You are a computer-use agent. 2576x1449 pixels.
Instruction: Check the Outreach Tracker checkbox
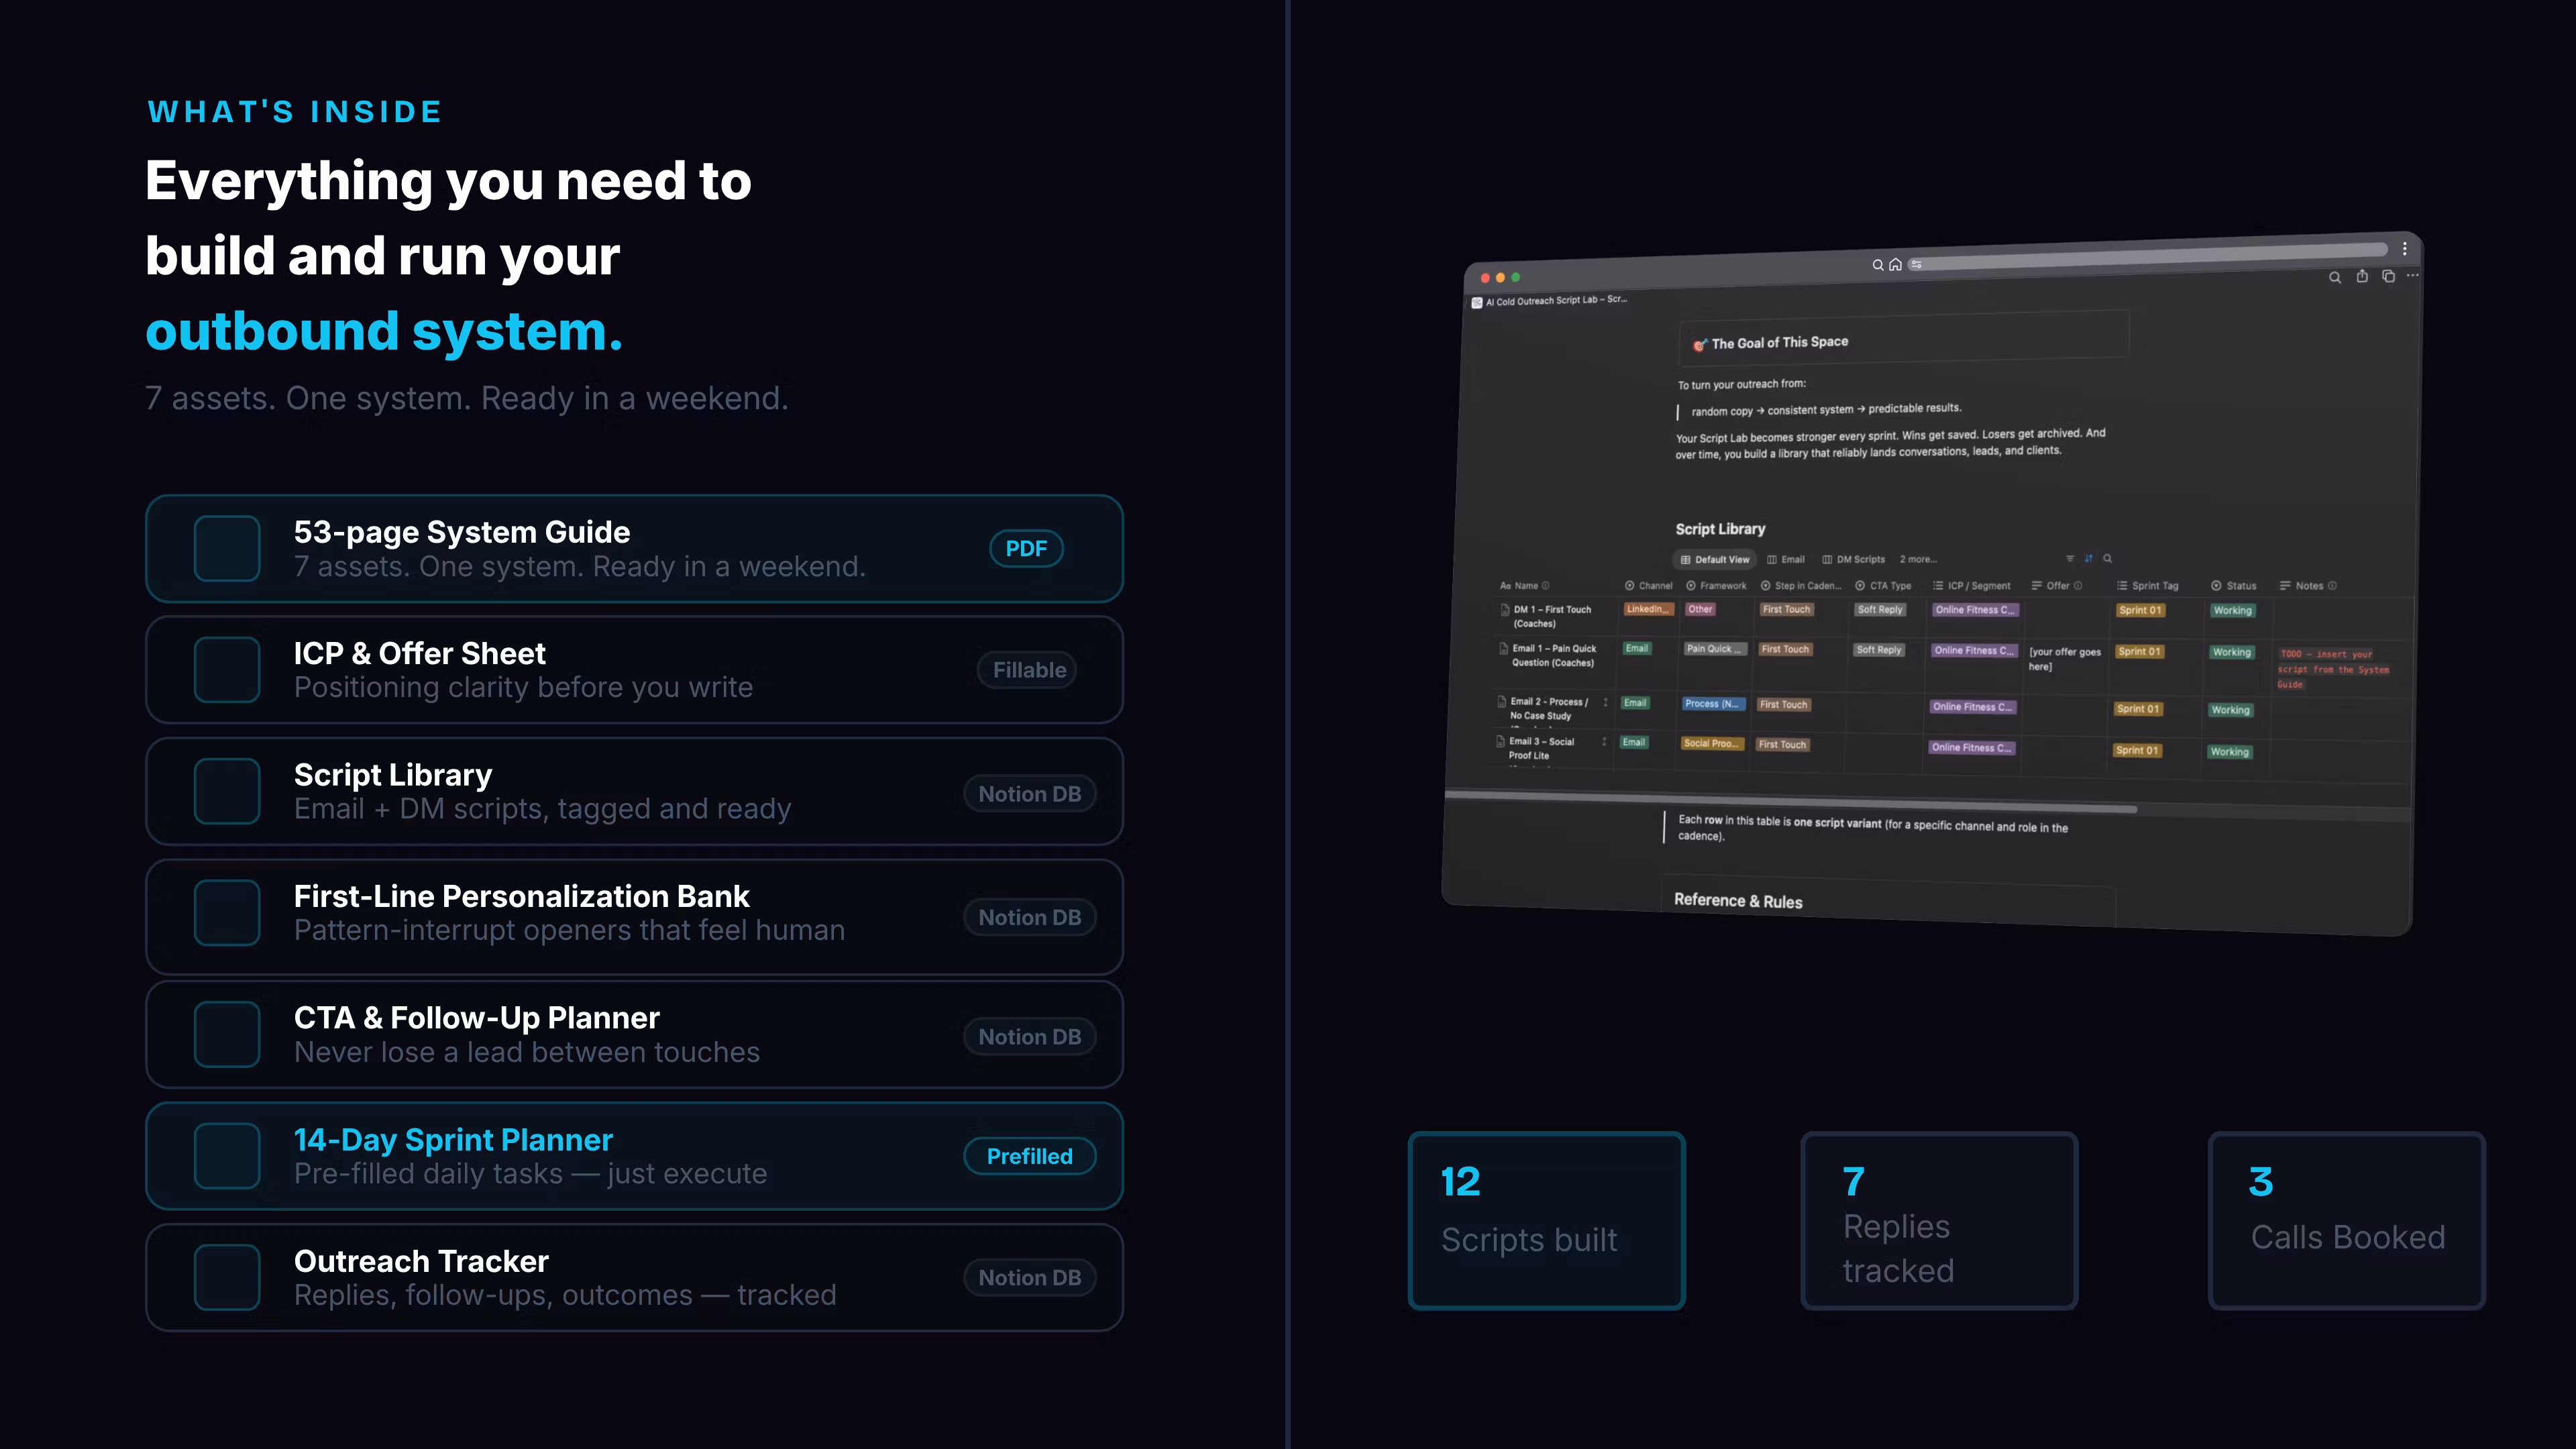[227, 1277]
